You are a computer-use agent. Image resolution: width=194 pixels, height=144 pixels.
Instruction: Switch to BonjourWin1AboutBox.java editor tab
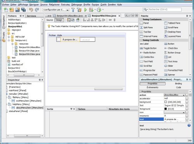pos(70,16)
